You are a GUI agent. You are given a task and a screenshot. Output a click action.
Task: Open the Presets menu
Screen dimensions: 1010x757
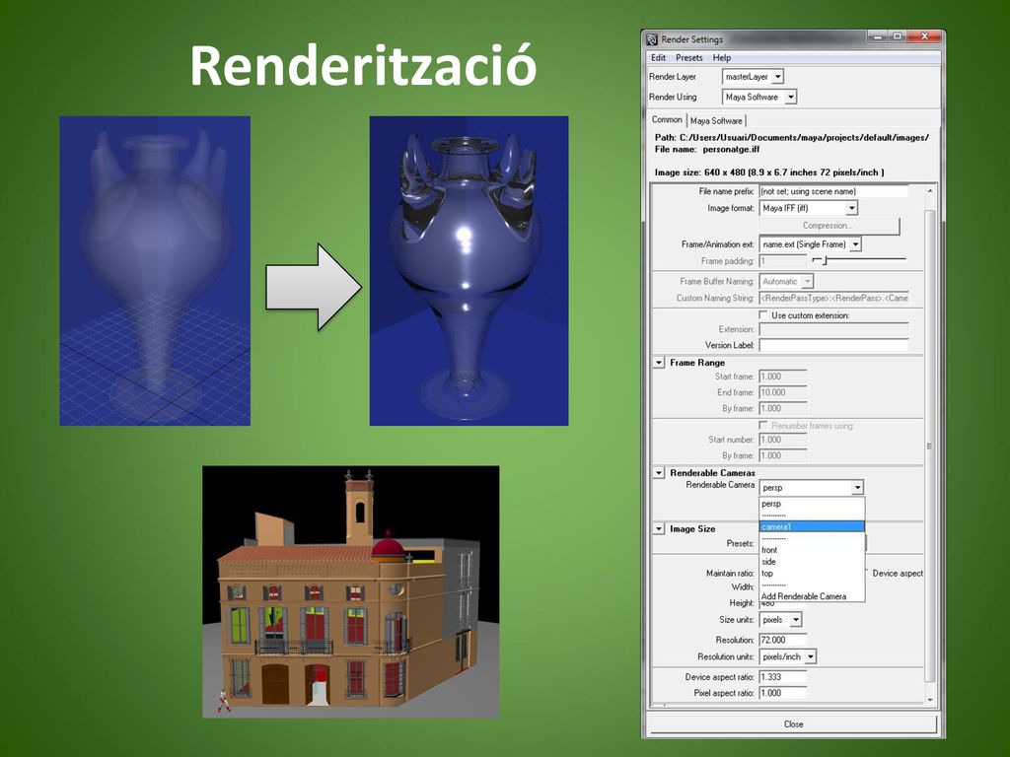689,58
